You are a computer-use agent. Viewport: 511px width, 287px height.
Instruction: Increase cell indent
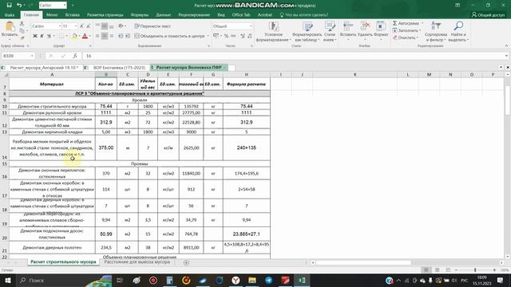(x=128, y=36)
